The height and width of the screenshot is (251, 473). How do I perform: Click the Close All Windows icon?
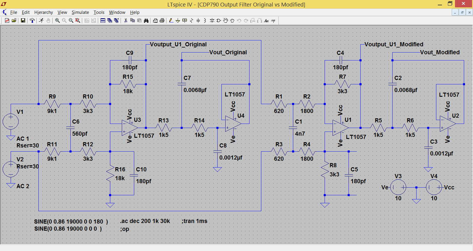pos(116,21)
